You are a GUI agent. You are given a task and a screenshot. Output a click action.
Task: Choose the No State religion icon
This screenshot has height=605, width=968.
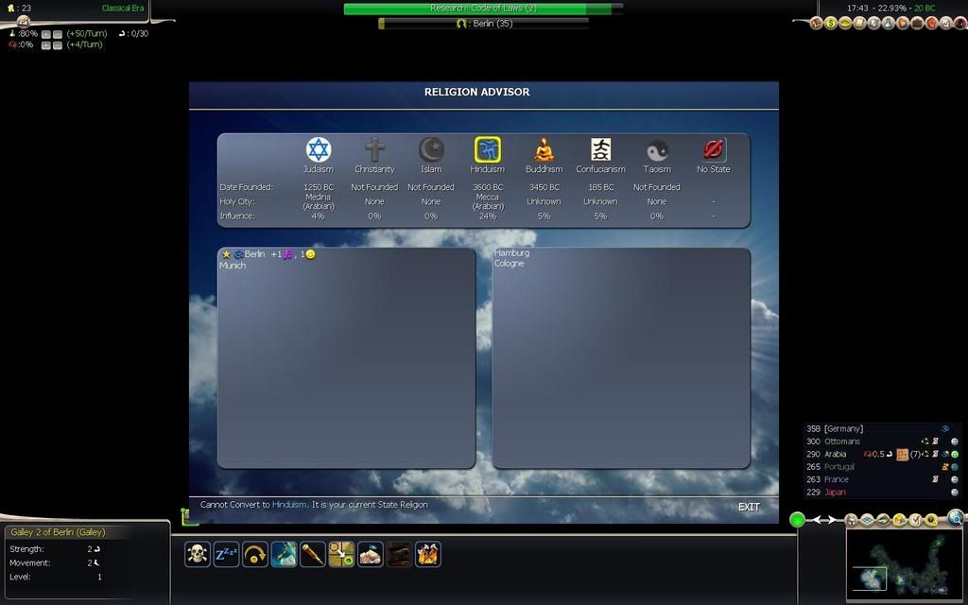pos(713,149)
